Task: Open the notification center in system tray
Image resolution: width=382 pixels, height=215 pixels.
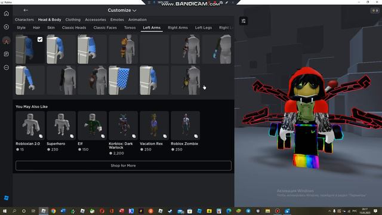Action: [375, 211]
